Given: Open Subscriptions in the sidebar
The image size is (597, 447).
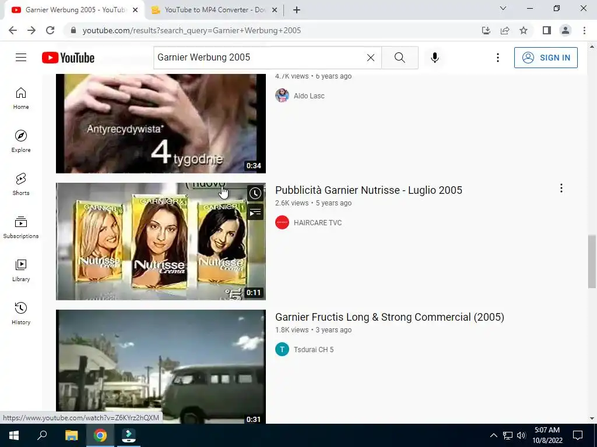Looking at the screenshot, I should [x=21, y=228].
